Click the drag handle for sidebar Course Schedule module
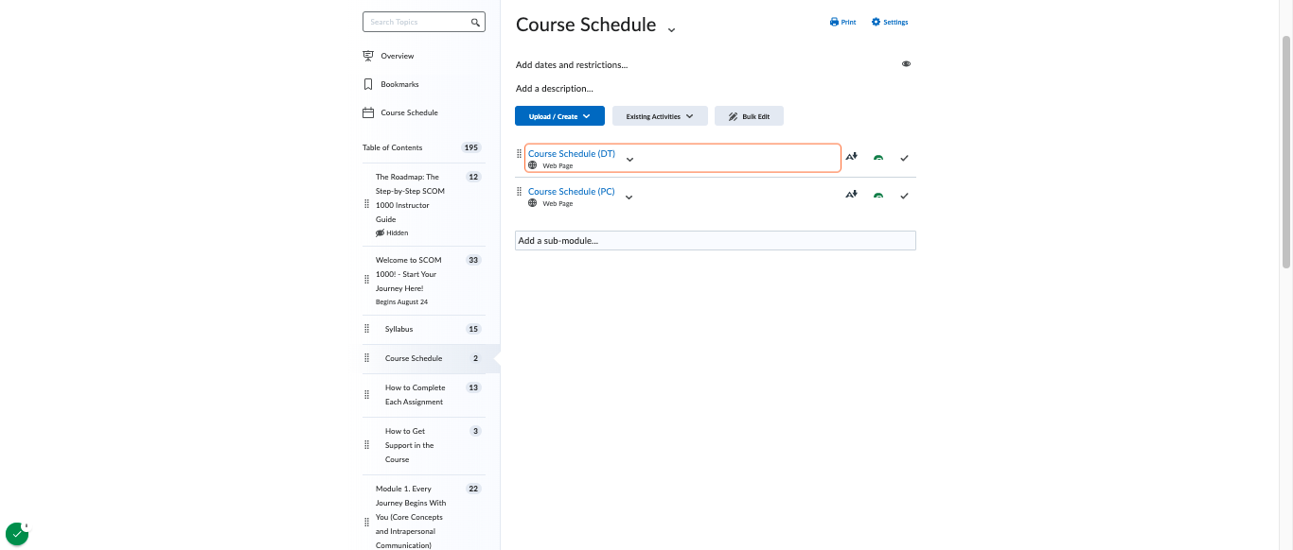1293x550 pixels. click(x=367, y=358)
